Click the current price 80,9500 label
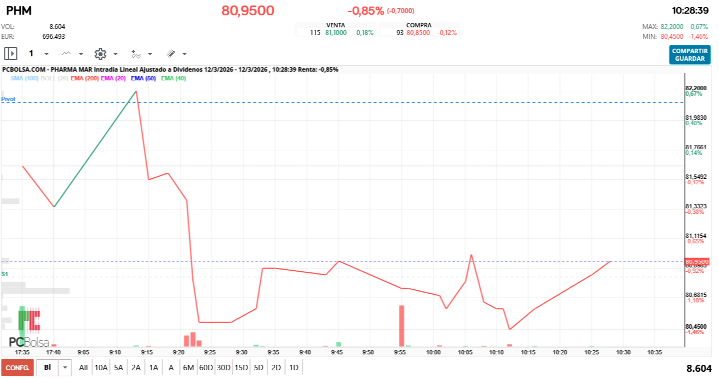Screen dimensions: 719x379 click(x=249, y=10)
